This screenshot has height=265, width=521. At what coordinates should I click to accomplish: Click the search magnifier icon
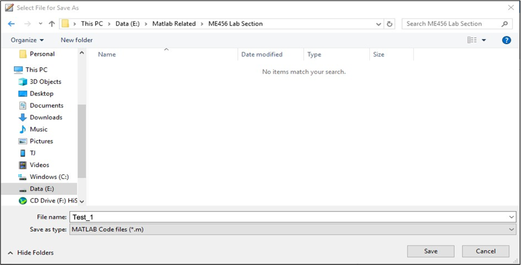(x=505, y=24)
